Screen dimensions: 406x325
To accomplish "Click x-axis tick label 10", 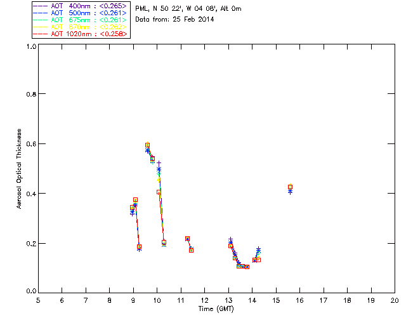I will (157, 300).
